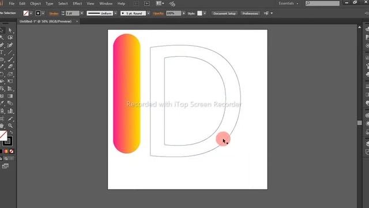
Task: Open the Opacity panel link
Action: tap(158, 13)
